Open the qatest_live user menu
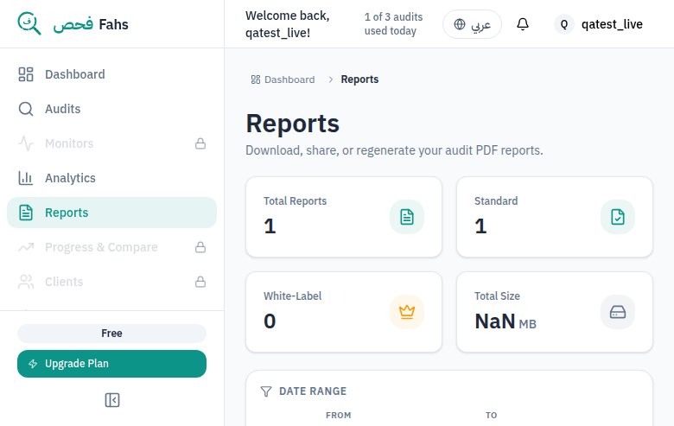 pyautogui.click(x=598, y=24)
